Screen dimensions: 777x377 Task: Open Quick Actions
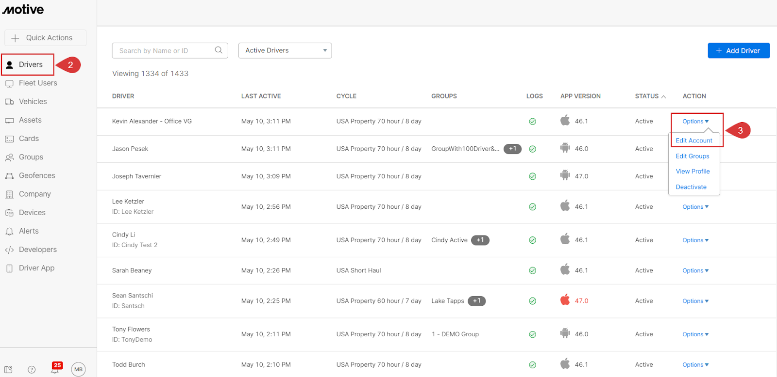point(46,38)
